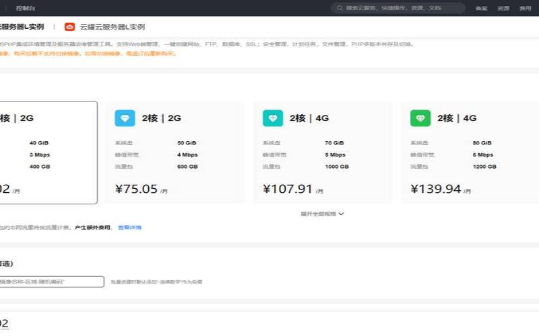This screenshot has height=336, width=539.
Task: Click the blue diamond icon on the ¥75.05 plan
Action: tap(125, 118)
